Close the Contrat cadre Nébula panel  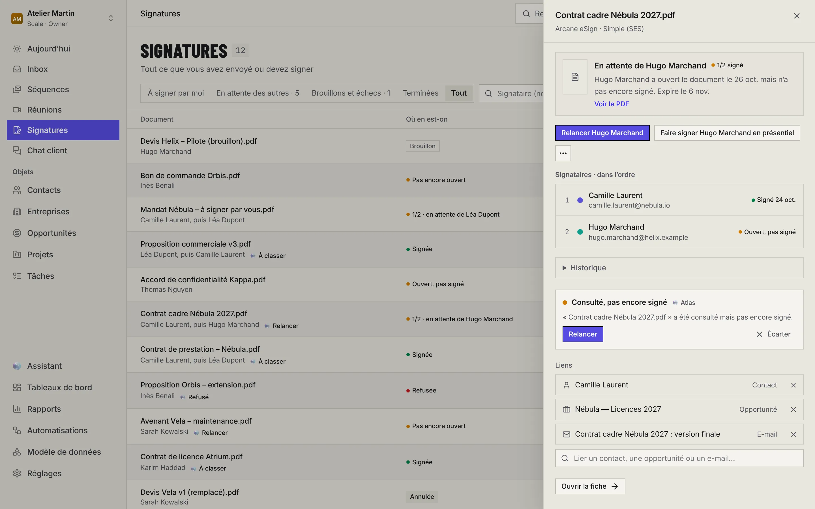[797, 16]
